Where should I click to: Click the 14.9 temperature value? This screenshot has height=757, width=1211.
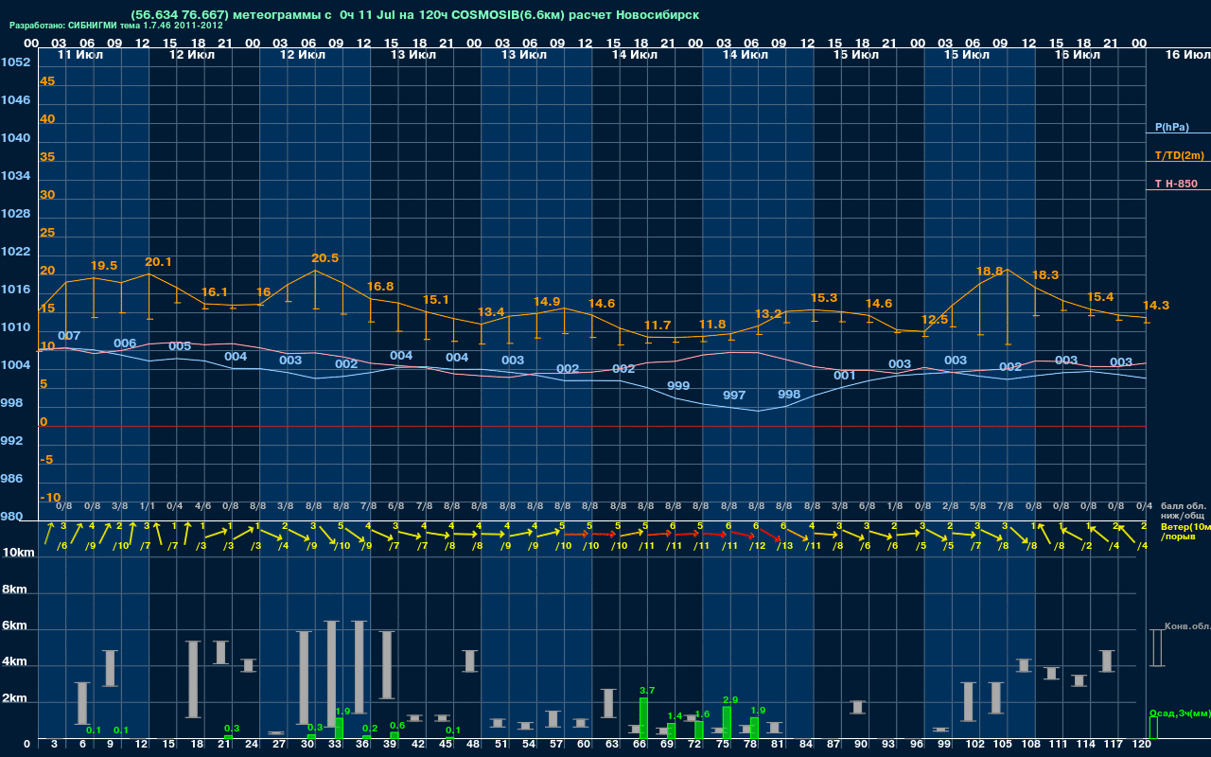(547, 302)
